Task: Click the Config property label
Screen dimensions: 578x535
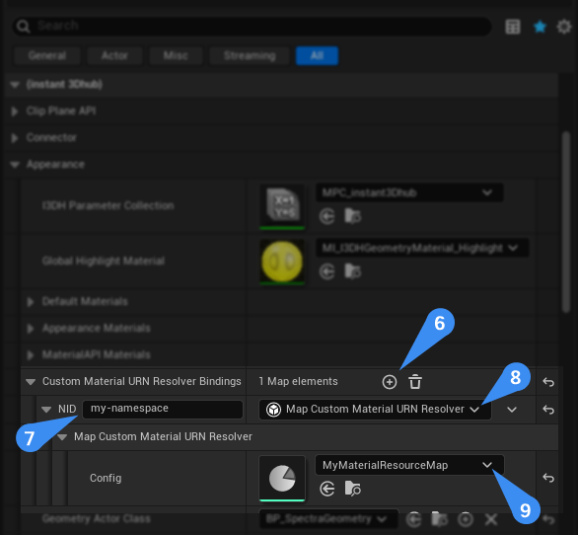Action: coord(106,478)
